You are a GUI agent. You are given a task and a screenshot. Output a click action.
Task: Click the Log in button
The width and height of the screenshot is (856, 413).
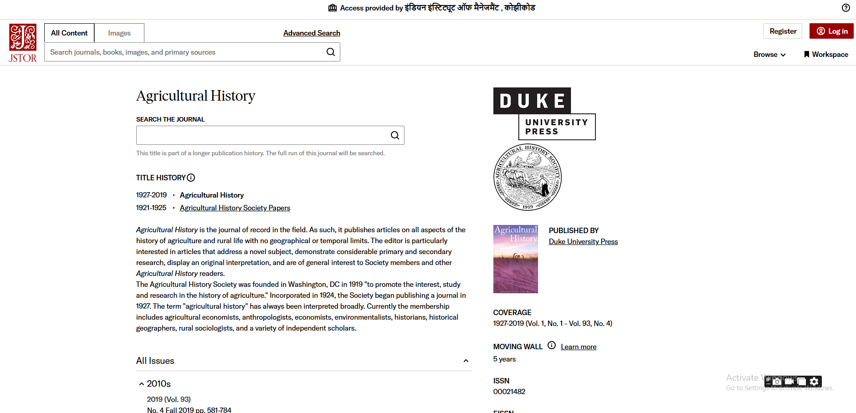[831, 31]
